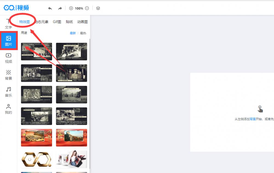Viewport: 274px width, 173px height.
Task: Open the 我的 profile section in sidebar
Action: point(8,109)
